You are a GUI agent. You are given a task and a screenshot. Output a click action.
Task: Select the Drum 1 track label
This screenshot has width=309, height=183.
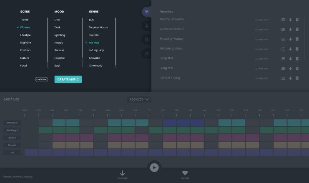click(12, 145)
